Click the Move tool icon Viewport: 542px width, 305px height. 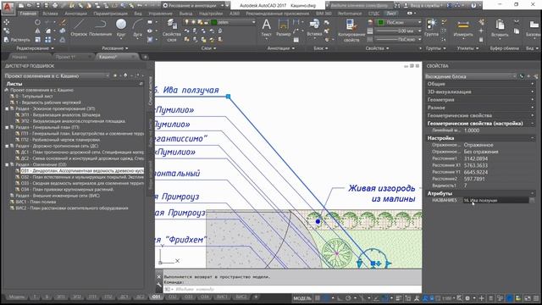pyautogui.click(x=7, y=22)
